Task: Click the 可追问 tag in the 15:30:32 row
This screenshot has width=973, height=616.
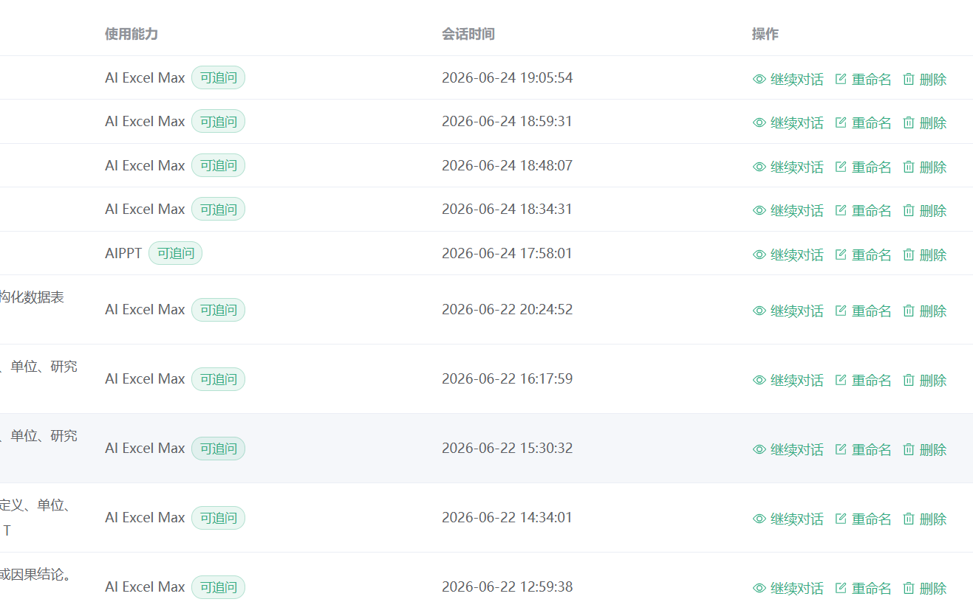Action: point(218,448)
